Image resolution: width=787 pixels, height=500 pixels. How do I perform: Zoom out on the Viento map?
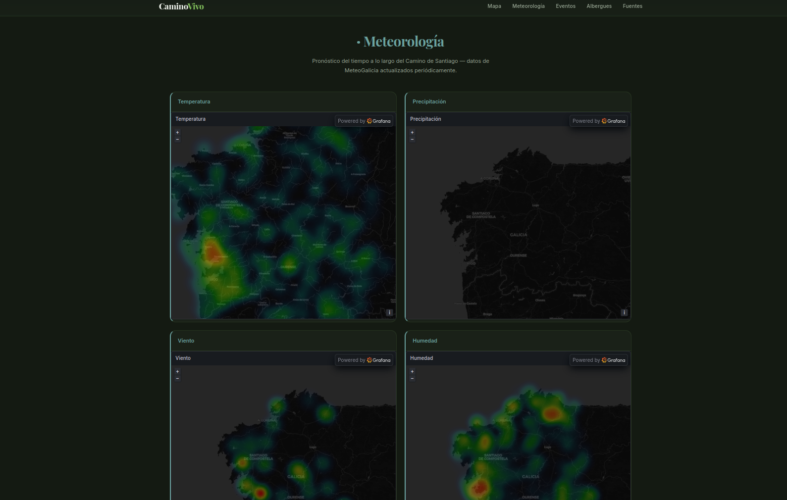click(x=177, y=378)
